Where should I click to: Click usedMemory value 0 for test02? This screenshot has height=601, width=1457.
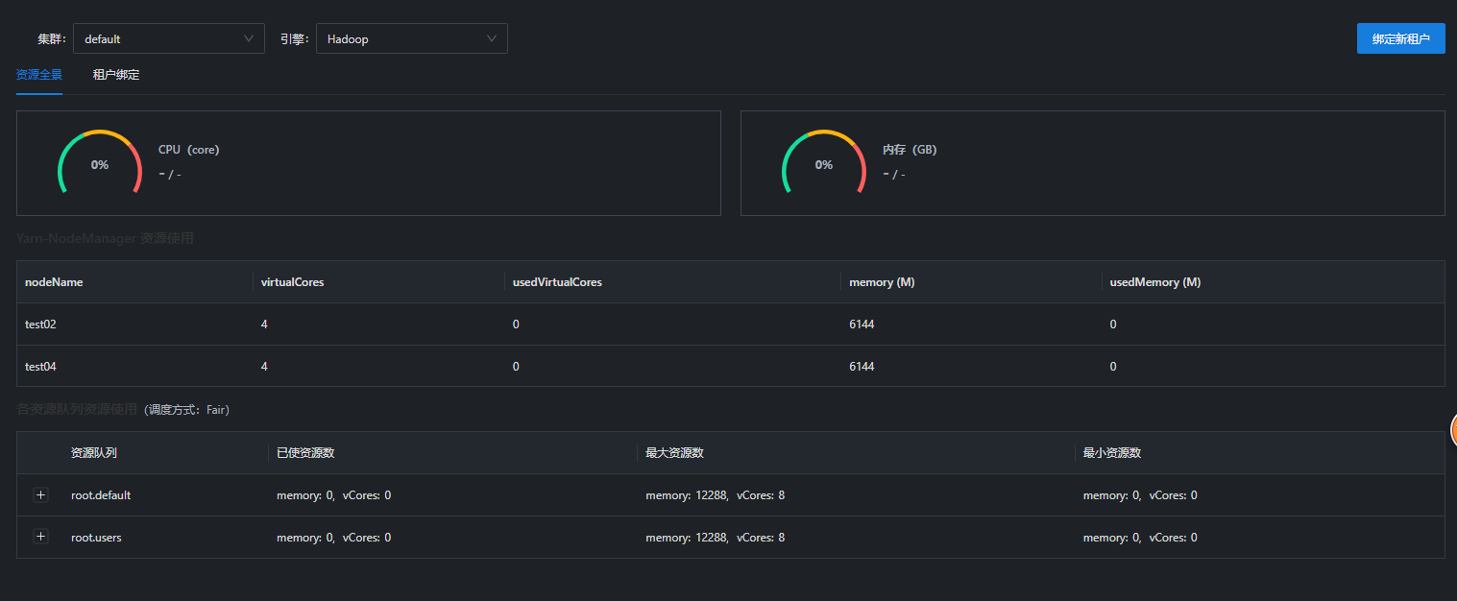coord(1113,325)
